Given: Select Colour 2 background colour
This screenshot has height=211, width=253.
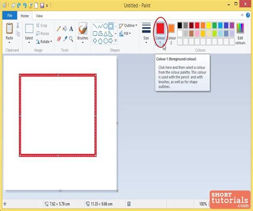Looking at the screenshot, I should [x=171, y=34].
